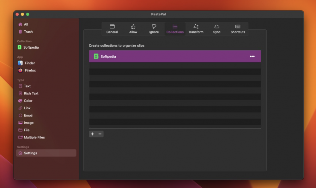Click the Settings gear icon in sidebar
316x188 pixels.
pyautogui.click(x=20, y=153)
